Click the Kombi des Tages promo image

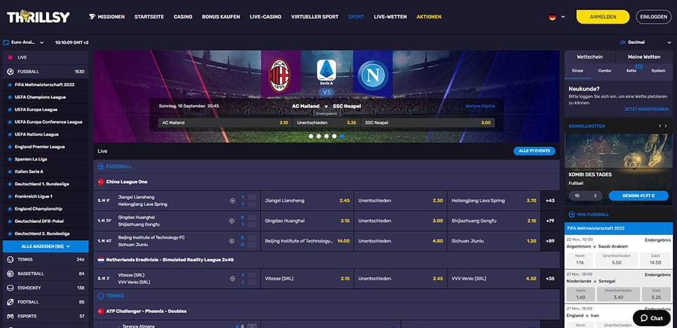point(618,151)
